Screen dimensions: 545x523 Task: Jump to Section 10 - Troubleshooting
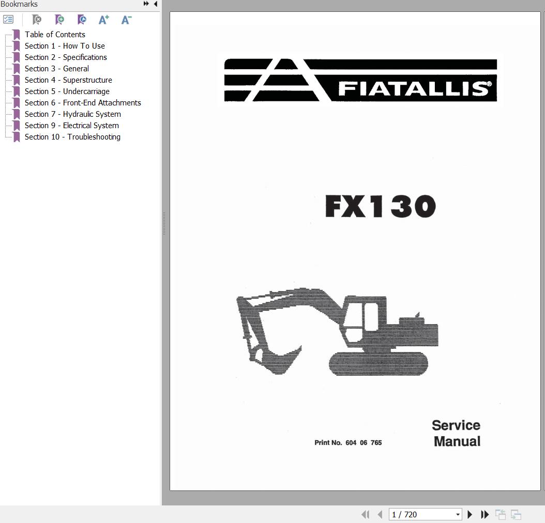[72, 136]
